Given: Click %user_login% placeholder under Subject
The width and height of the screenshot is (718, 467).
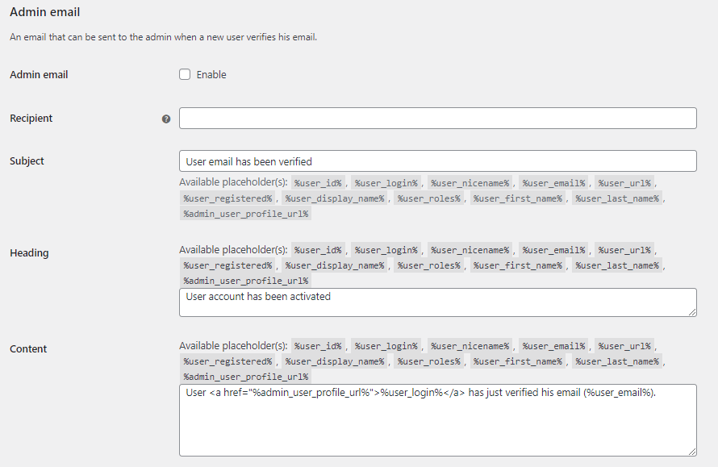Looking at the screenshot, I should pyautogui.click(x=386, y=183).
